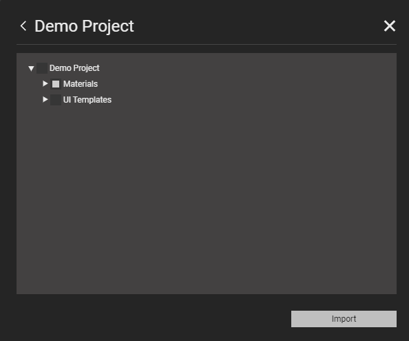This screenshot has width=409, height=341.
Task: Select the Demo Project tree label
Action: pos(74,68)
